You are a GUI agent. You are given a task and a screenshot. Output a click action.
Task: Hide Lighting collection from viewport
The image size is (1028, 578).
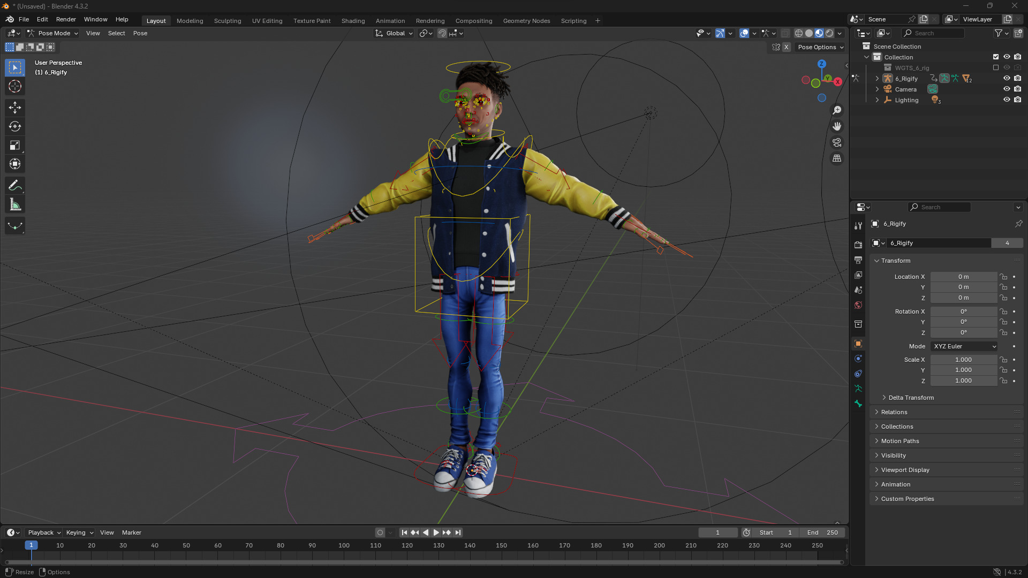click(1007, 100)
